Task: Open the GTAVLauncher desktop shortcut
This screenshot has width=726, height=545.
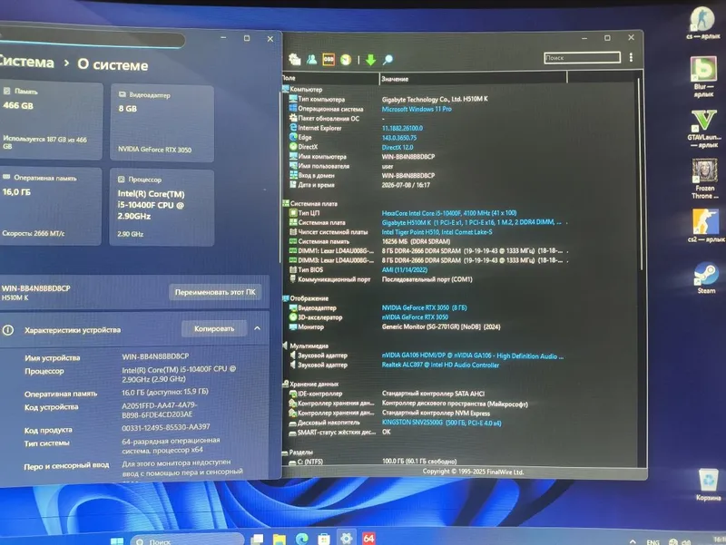Action: click(704, 129)
